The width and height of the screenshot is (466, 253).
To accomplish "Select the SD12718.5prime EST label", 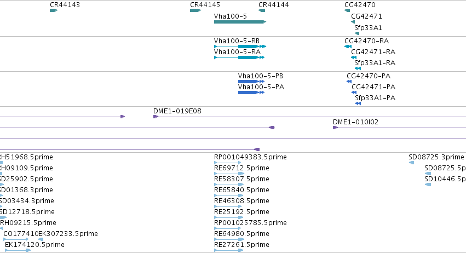I will (x=27, y=212).
